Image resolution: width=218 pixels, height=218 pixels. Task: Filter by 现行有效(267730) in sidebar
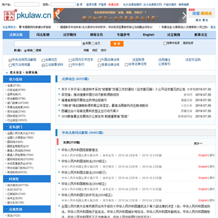click(x=18, y=185)
